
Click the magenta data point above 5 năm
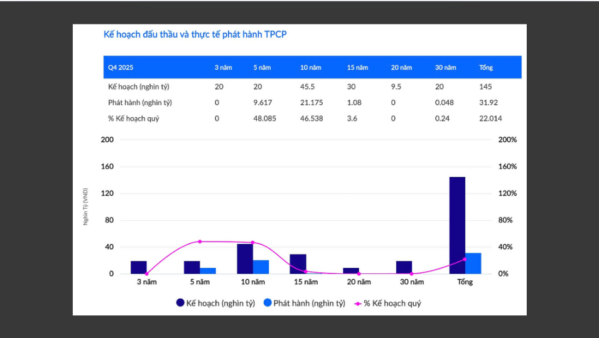[x=200, y=241]
